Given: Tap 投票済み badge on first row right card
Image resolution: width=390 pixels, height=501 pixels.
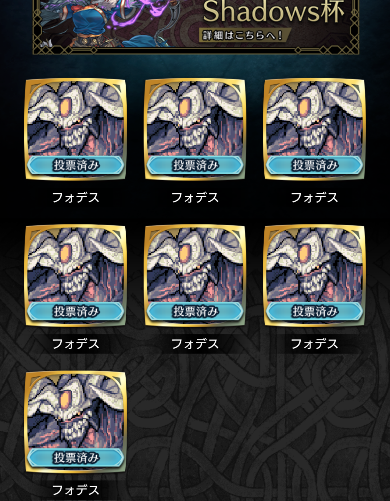Looking at the screenshot, I should [314, 165].
